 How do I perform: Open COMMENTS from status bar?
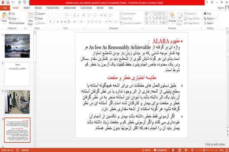[160, 150]
